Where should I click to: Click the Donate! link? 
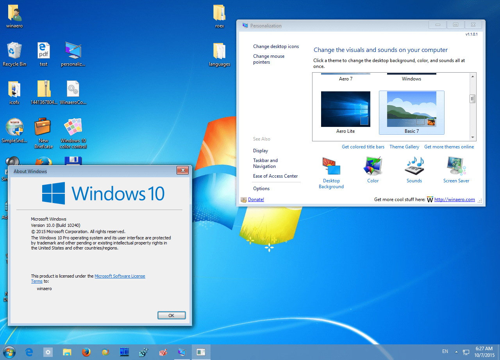click(x=256, y=200)
